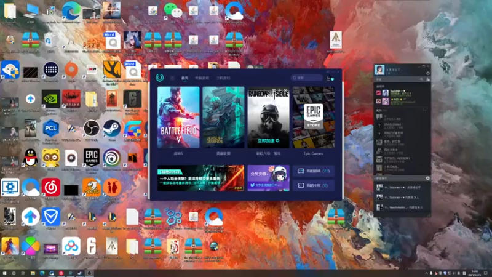Select the Battlefield V desktop shortcut
The width and height of the screenshot is (492, 277).
(x=10, y=248)
